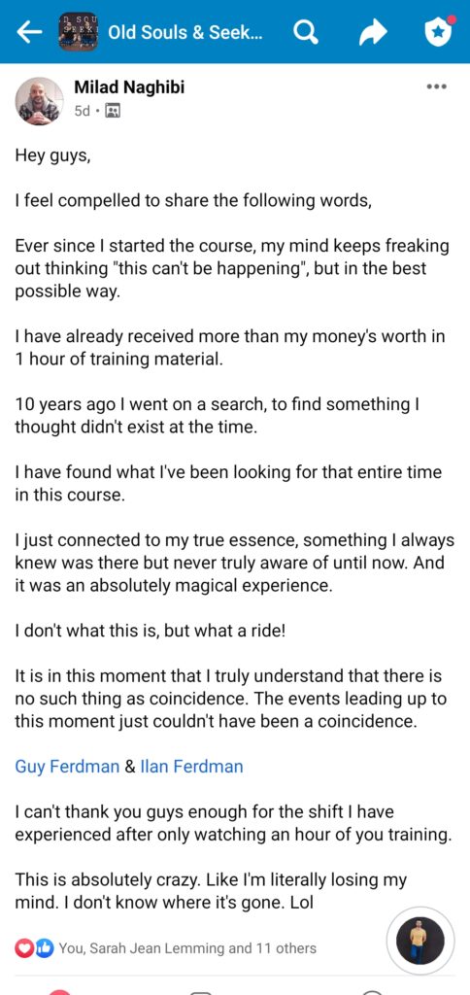
Task: Open the Old Souls & Seek... group title
Action: [185, 33]
